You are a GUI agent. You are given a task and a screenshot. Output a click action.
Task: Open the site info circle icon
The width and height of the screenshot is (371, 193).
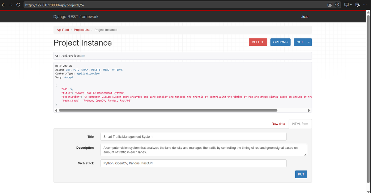pyautogui.click(x=337, y=5)
